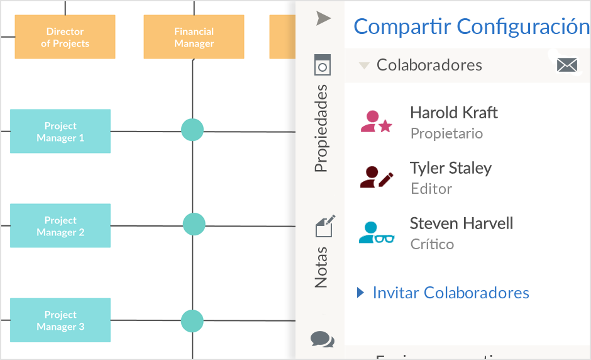Select the Project Manager 2 box
This screenshot has width=591, height=360.
pyautogui.click(x=60, y=226)
